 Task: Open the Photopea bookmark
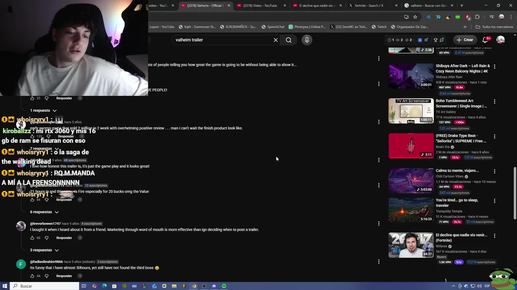coord(307,27)
